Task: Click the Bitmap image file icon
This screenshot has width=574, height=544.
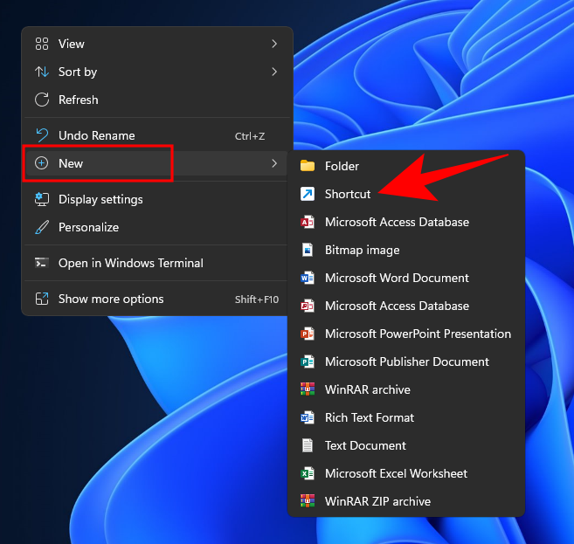Action: pyautogui.click(x=307, y=250)
